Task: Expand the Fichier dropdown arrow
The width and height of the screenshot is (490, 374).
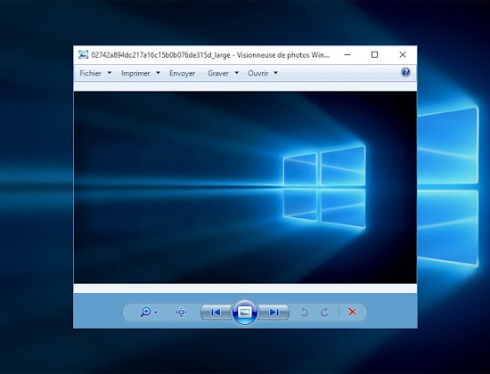Action: 110,73
